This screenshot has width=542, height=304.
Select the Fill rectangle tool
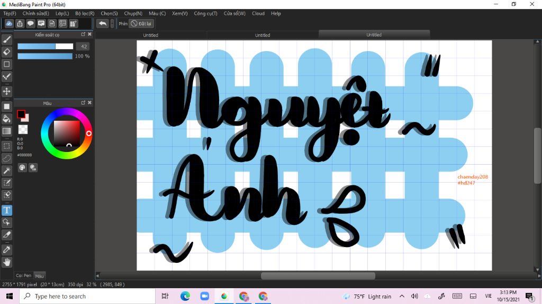point(6,107)
